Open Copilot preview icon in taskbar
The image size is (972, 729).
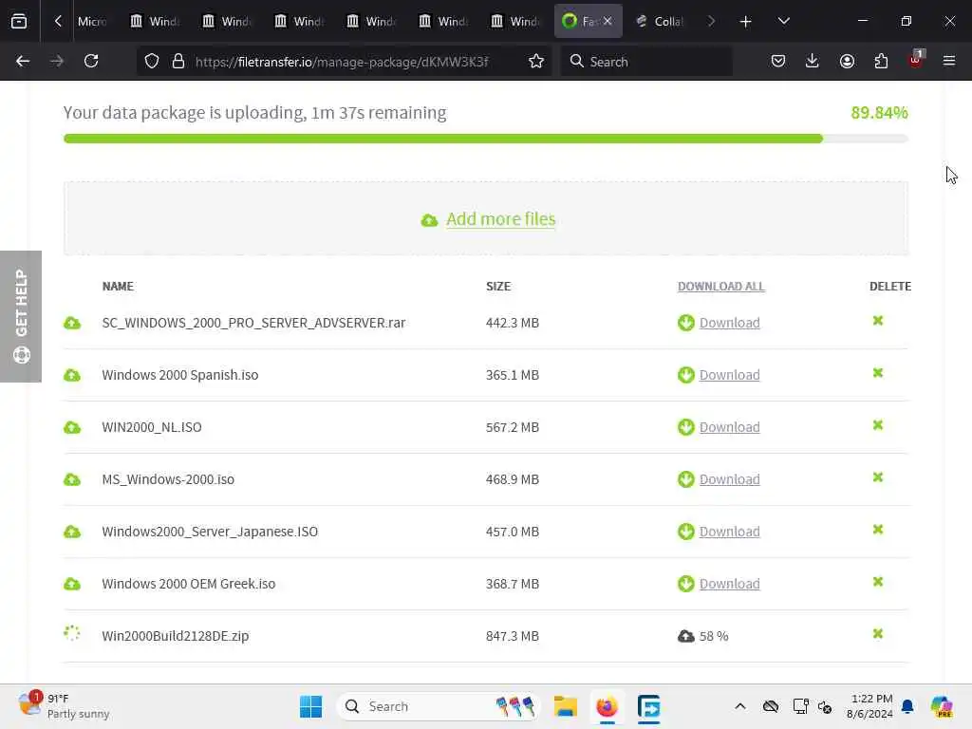point(942,706)
